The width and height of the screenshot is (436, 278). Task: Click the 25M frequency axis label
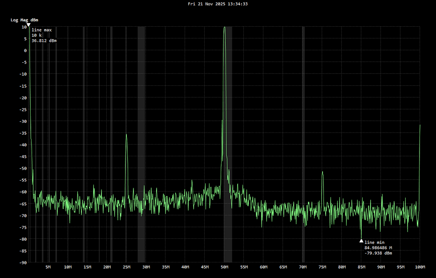[x=126, y=267]
